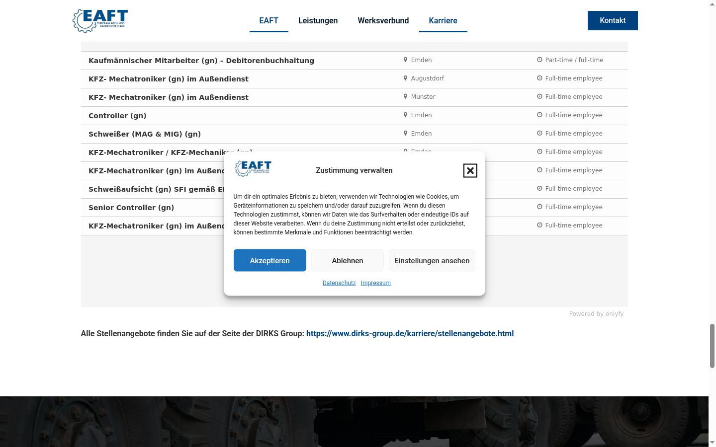
Task: Click the clock icon in the Controller (gn) row
Action: coord(539,115)
